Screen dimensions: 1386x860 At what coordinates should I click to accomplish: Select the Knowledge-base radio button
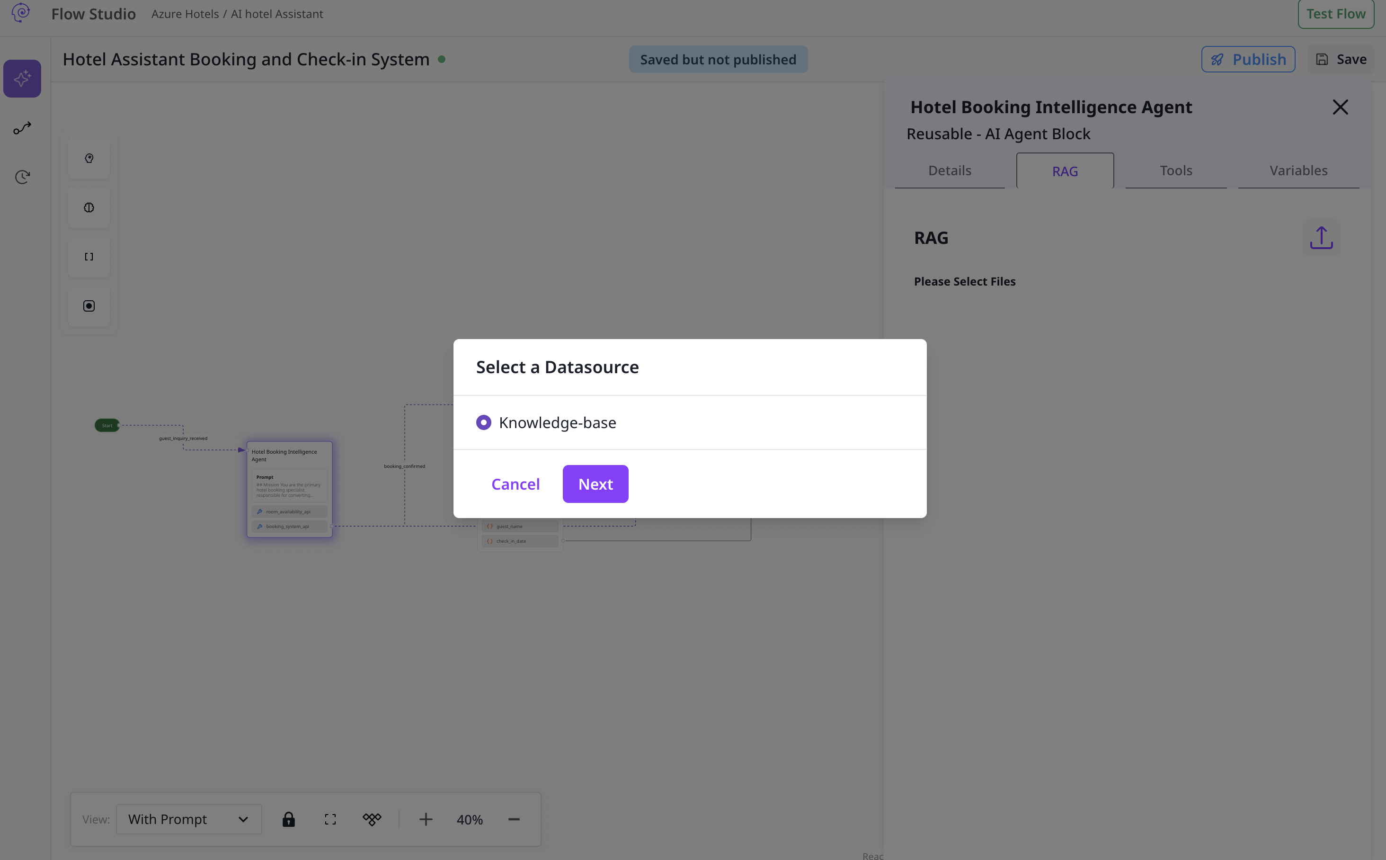point(483,422)
